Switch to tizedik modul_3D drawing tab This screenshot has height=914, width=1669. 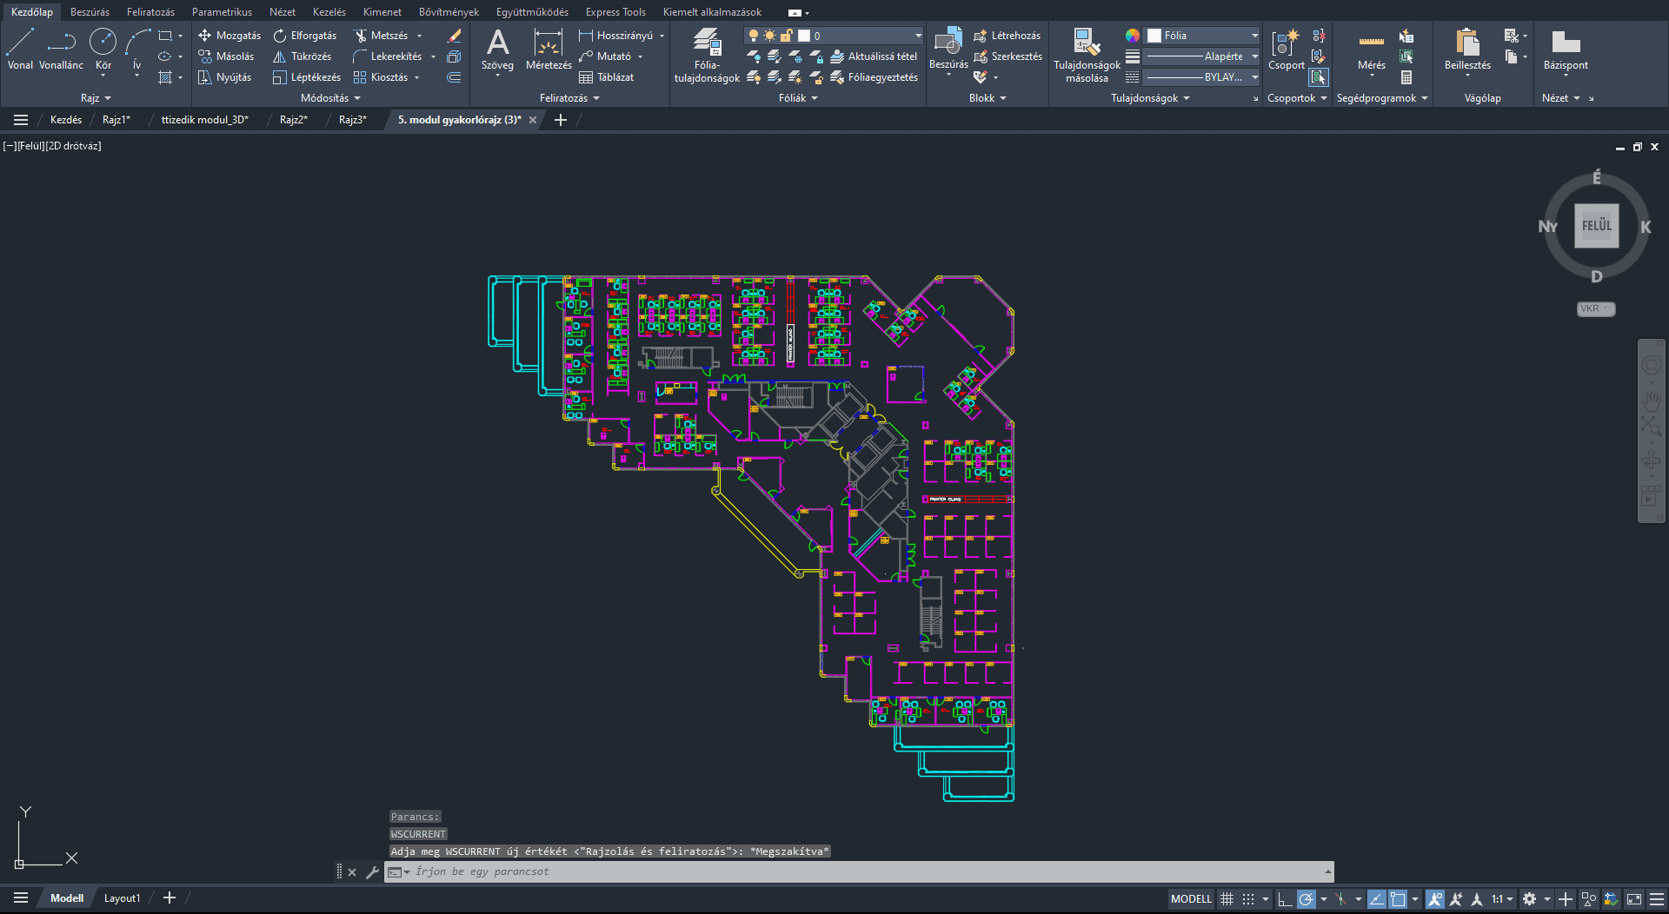point(204,120)
